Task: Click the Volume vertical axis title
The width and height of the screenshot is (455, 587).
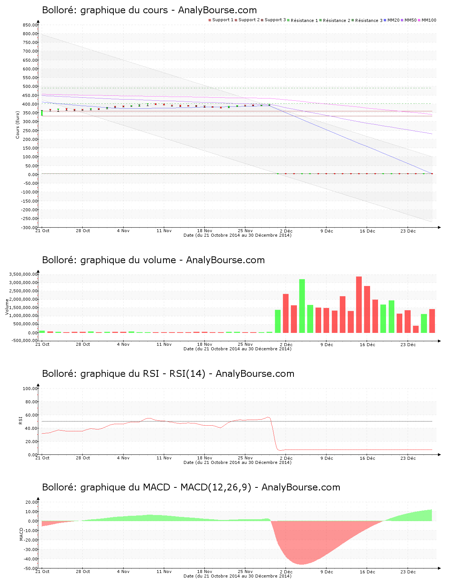Action: point(7,307)
